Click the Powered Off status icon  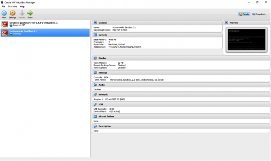click(11, 25)
